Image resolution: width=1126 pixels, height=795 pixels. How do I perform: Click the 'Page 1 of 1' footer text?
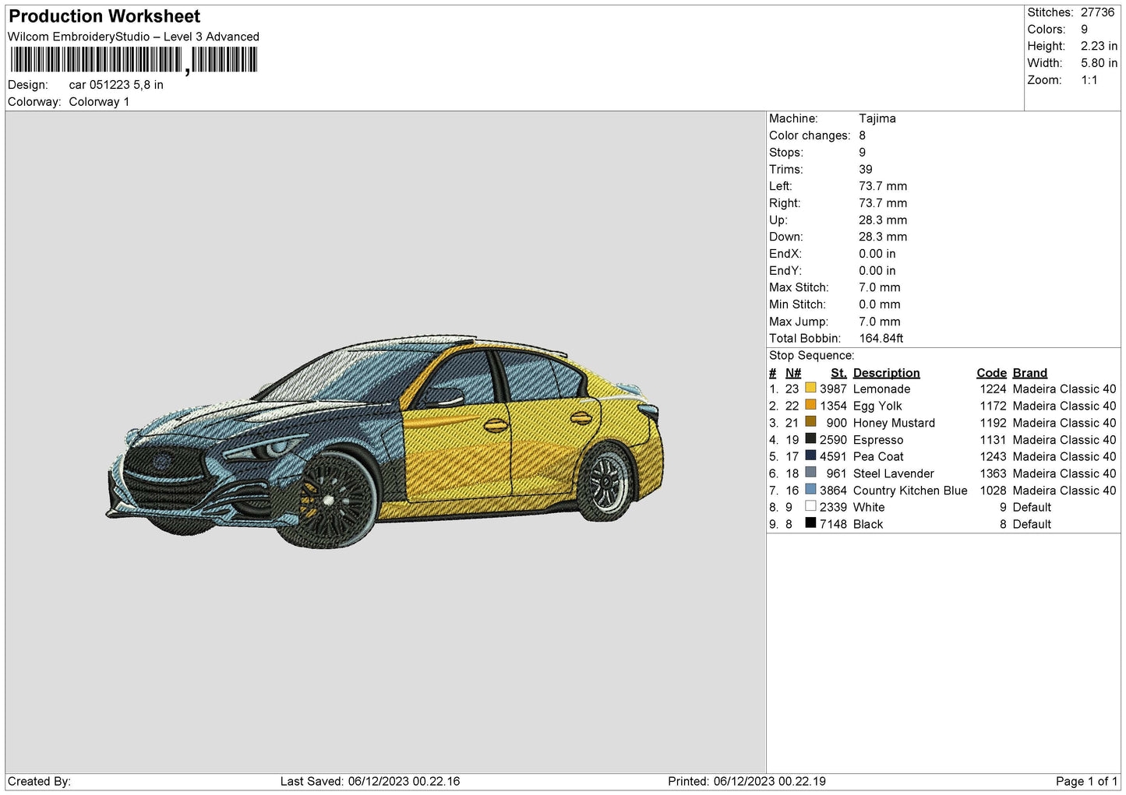coord(1086,782)
